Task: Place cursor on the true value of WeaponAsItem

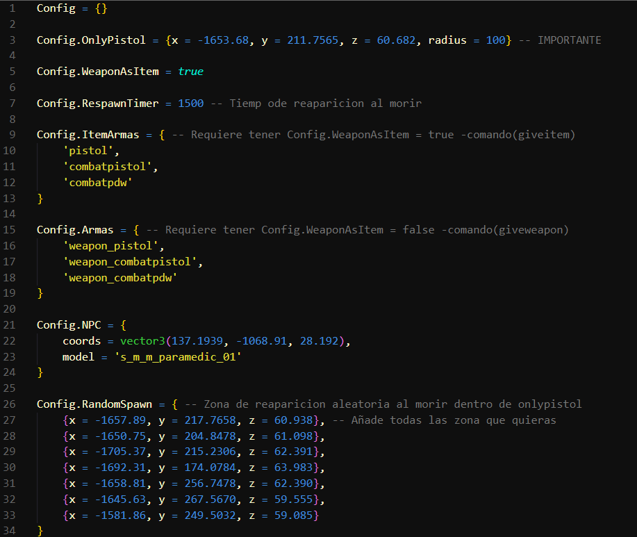Action: click(190, 72)
